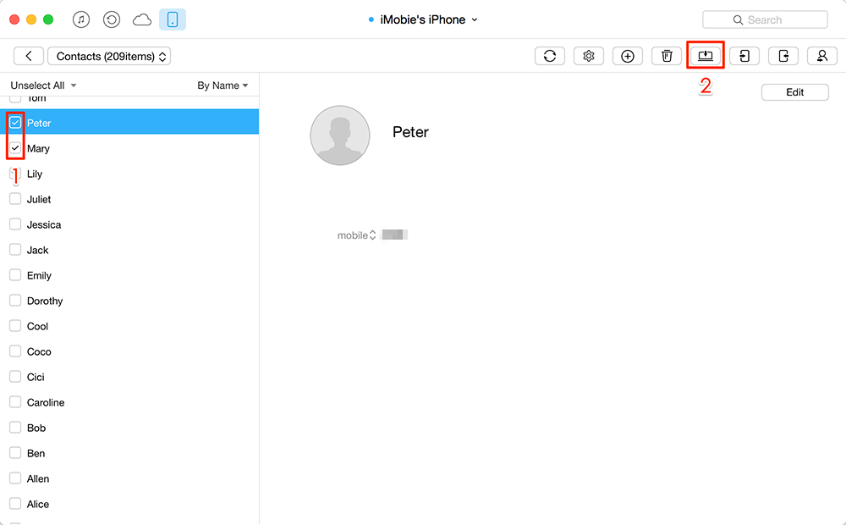Screen dimensions: 846x525
Task: Change the mobile phone label stepper
Action: click(x=372, y=235)
